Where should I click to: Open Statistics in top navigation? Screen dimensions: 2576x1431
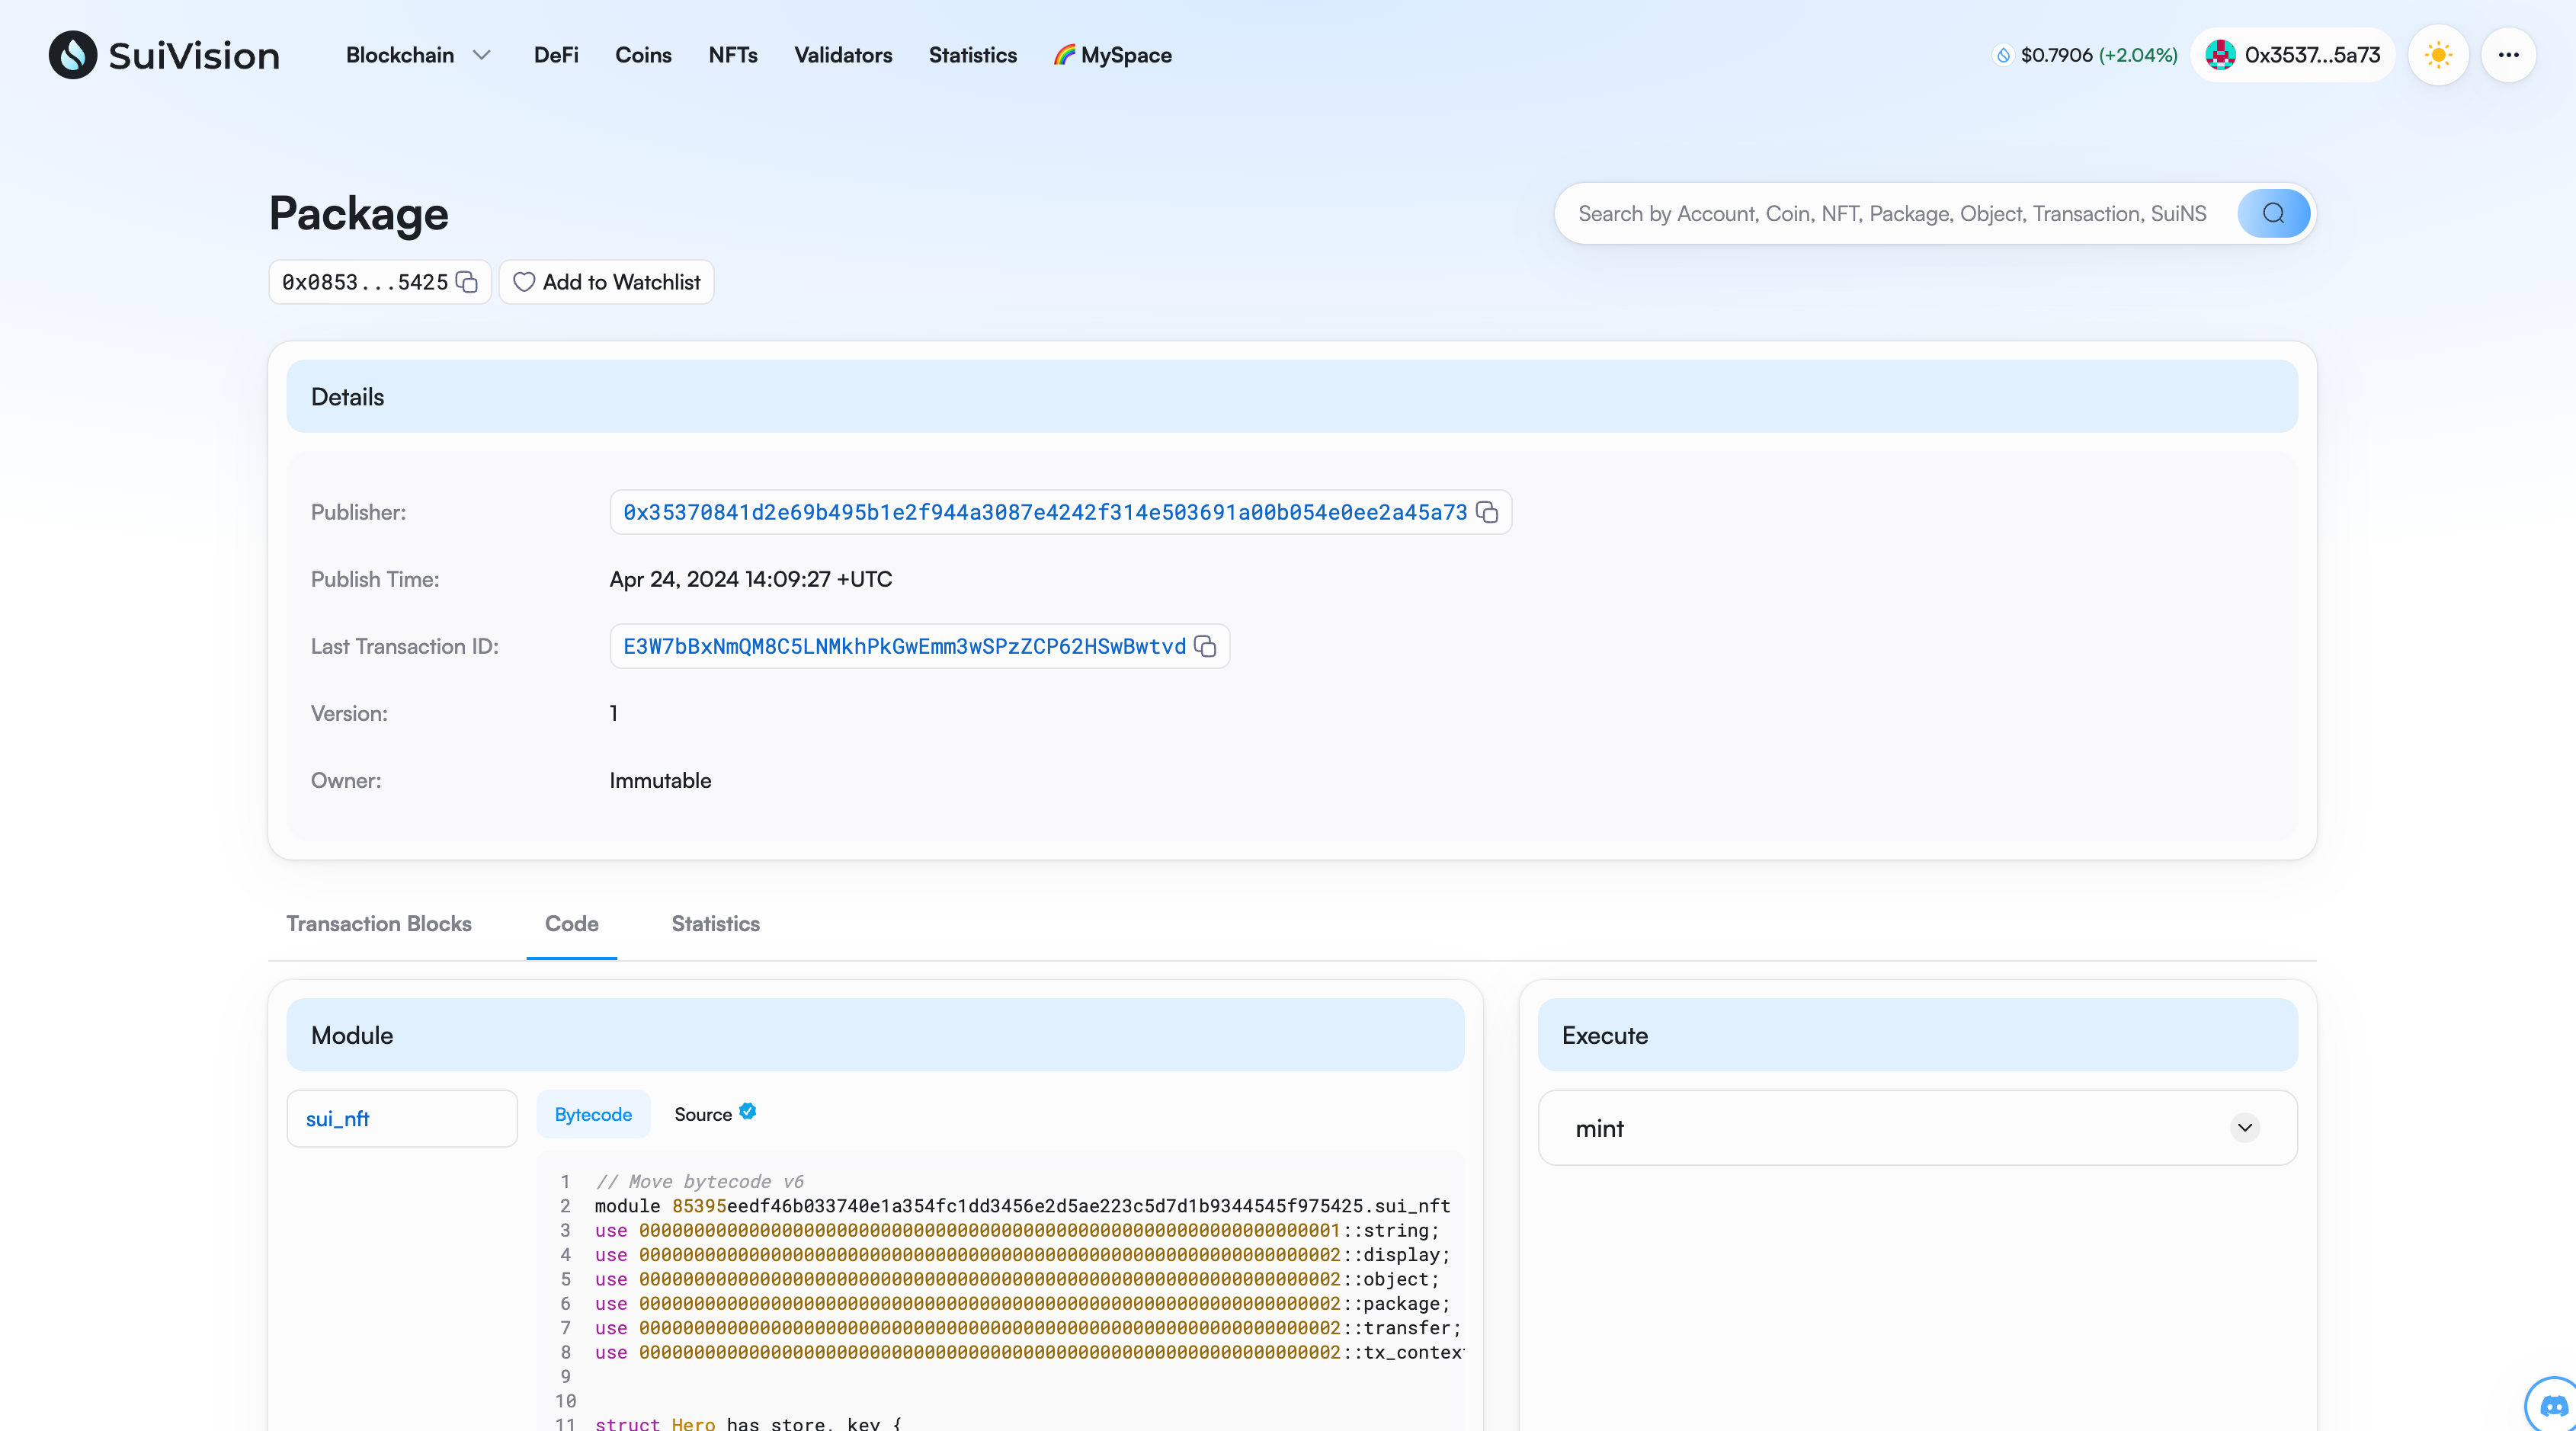(x=972, y=55)
